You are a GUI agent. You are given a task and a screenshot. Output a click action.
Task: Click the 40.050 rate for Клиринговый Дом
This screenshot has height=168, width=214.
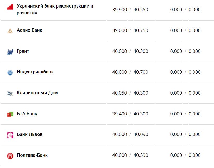(119, 93)
